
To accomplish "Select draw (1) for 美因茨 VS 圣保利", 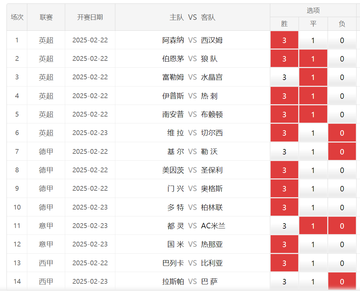I will tap(313, 170).
